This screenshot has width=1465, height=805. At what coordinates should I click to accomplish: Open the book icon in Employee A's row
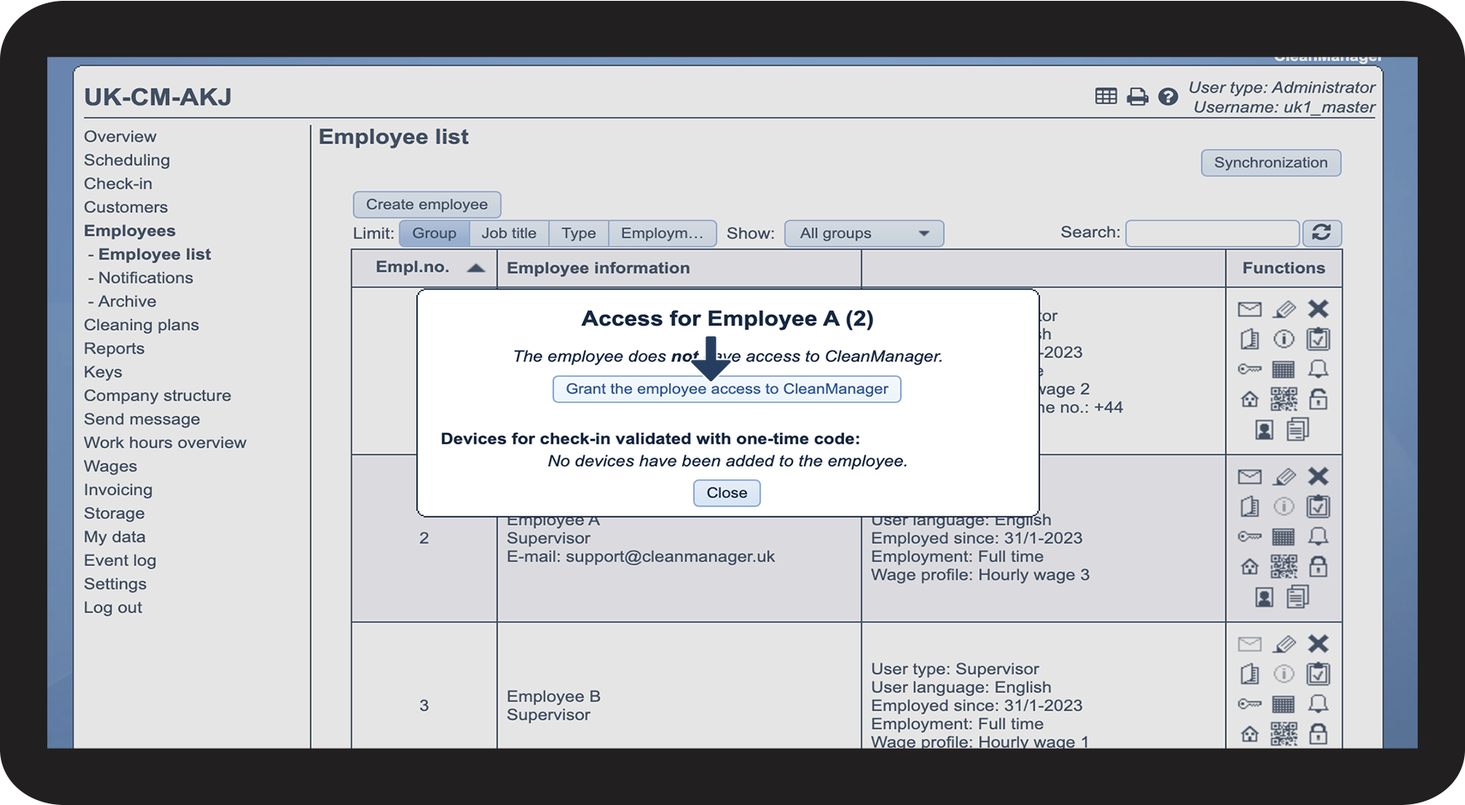point(1249,507)
